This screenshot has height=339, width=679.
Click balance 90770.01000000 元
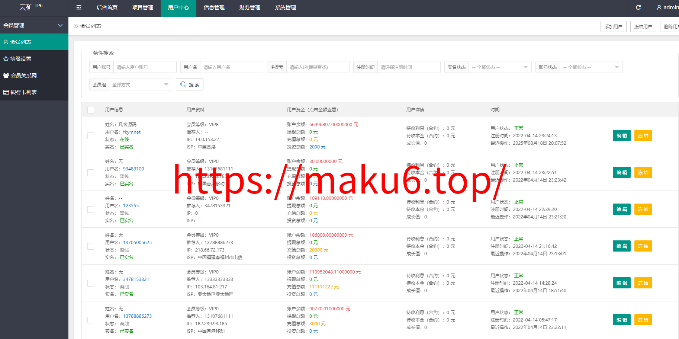330,309
